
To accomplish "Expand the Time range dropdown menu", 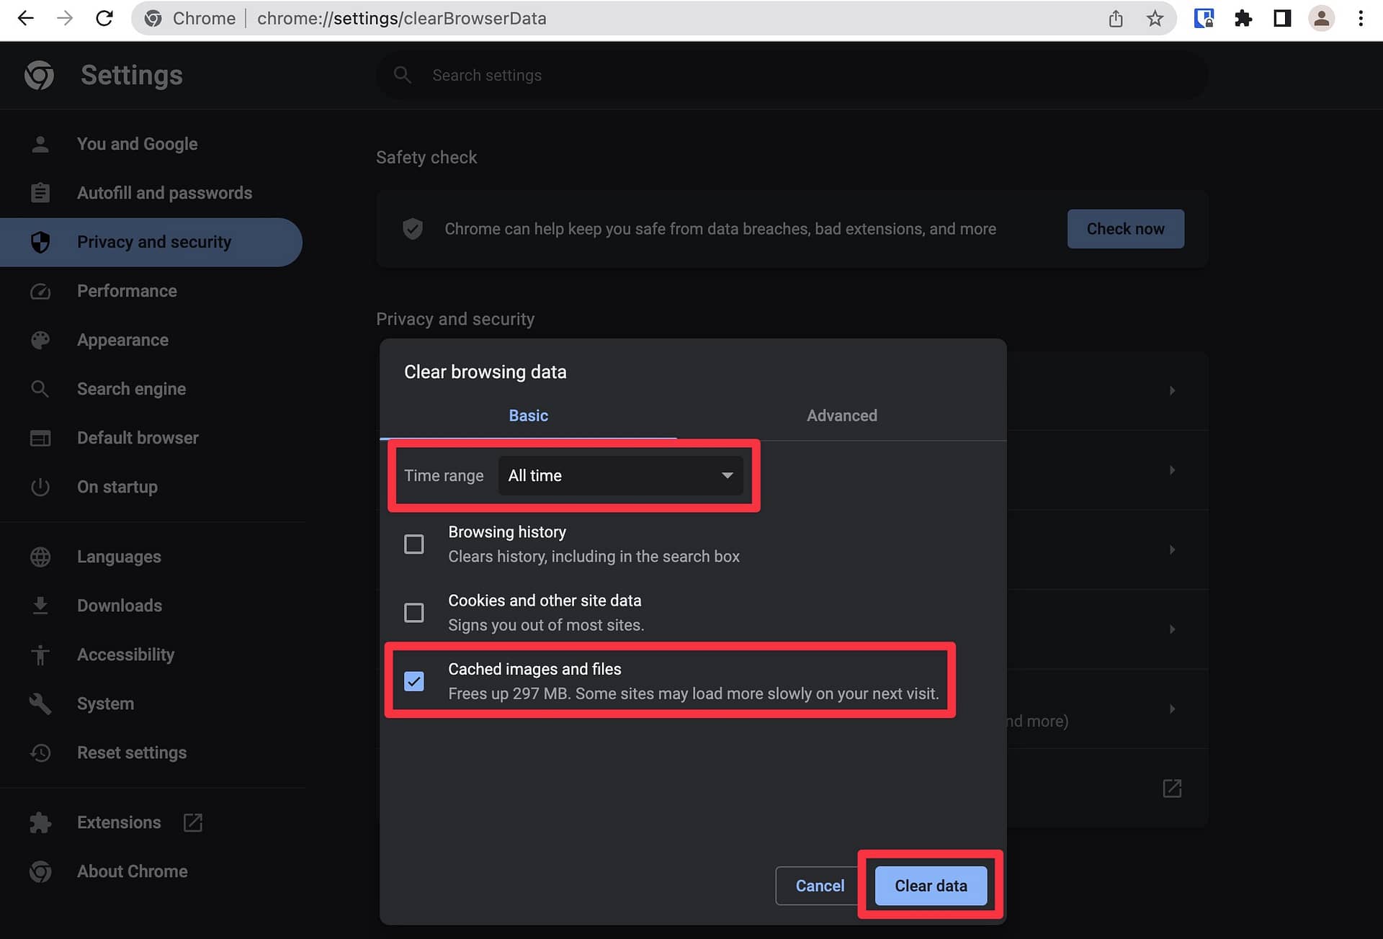I will pos(620,476).
